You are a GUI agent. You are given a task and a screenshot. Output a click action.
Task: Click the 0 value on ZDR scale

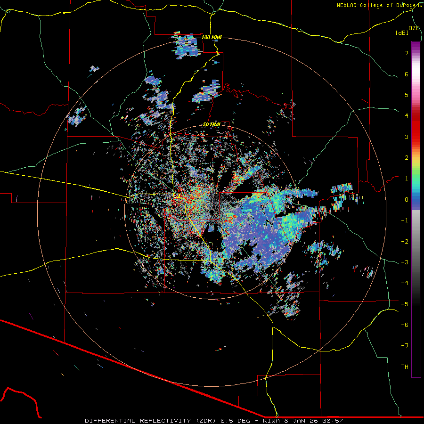(x=407, y=200)
